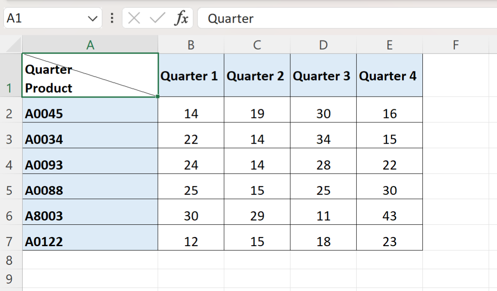Open the Name Box dropdown arrow
The width and height of the screenshot is (497, 291).
(92, 19)
